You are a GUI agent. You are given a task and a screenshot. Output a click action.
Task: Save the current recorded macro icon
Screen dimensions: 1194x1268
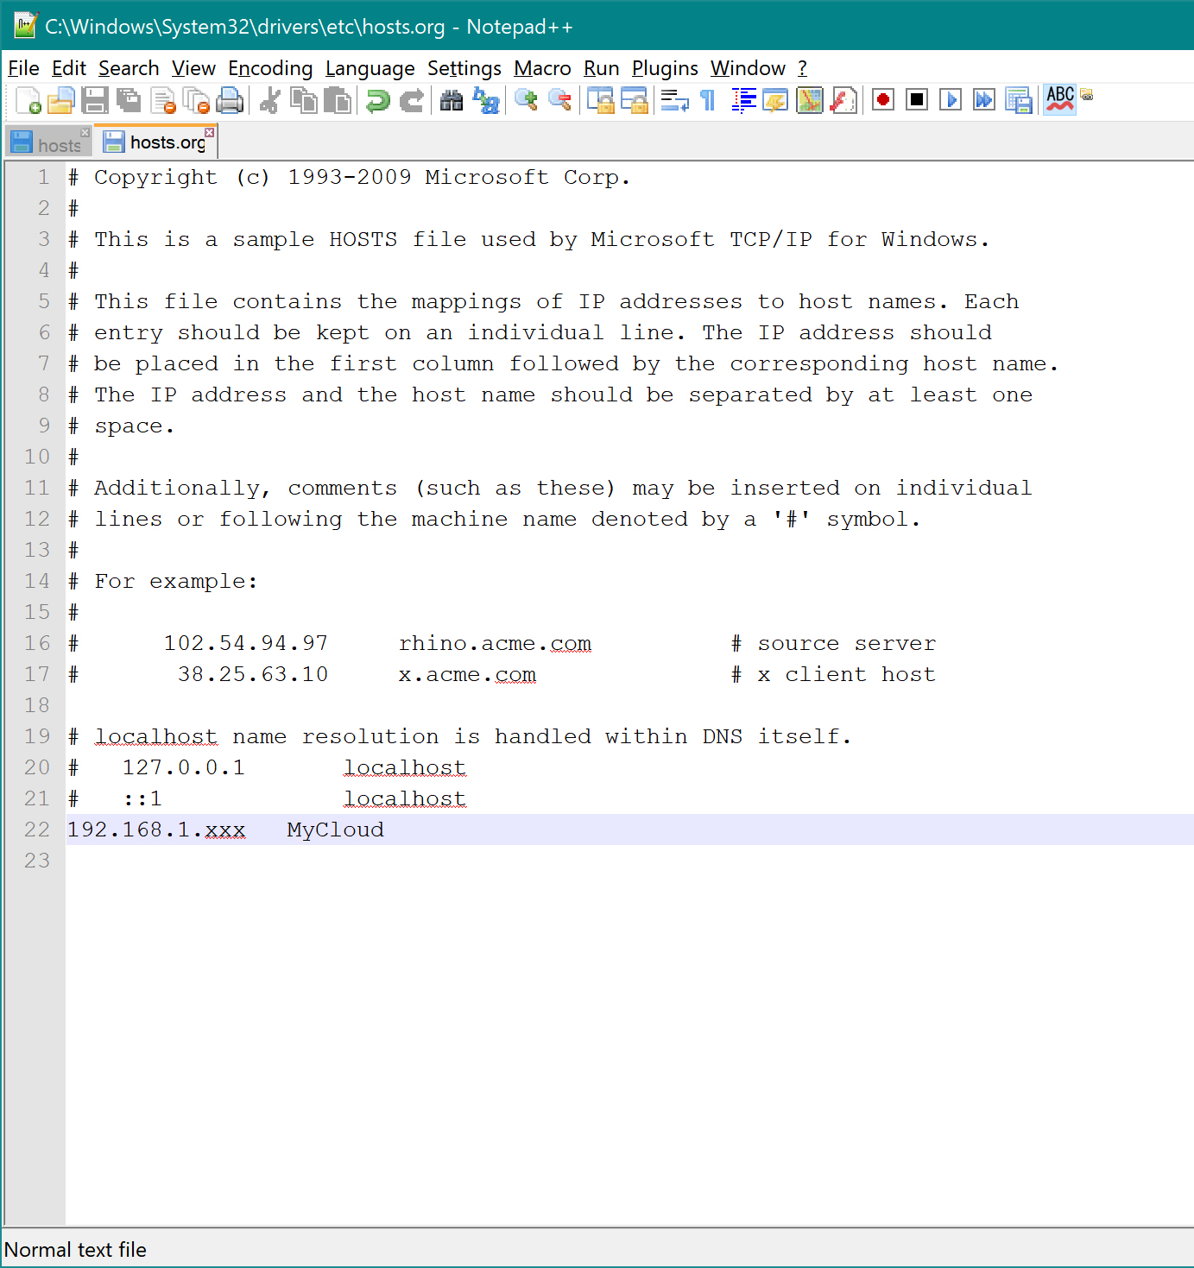(x=1019, y=101)
